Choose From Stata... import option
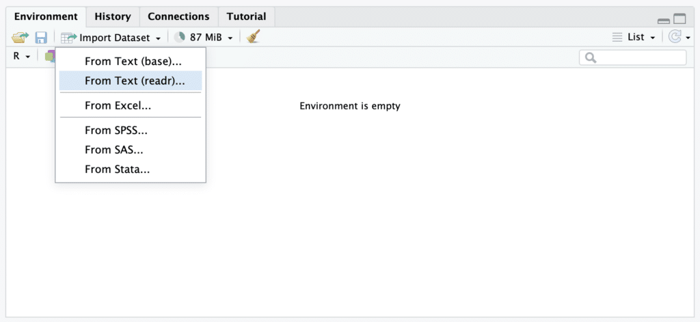This screenshot has width=700, height=322. (x=117, y=170)
